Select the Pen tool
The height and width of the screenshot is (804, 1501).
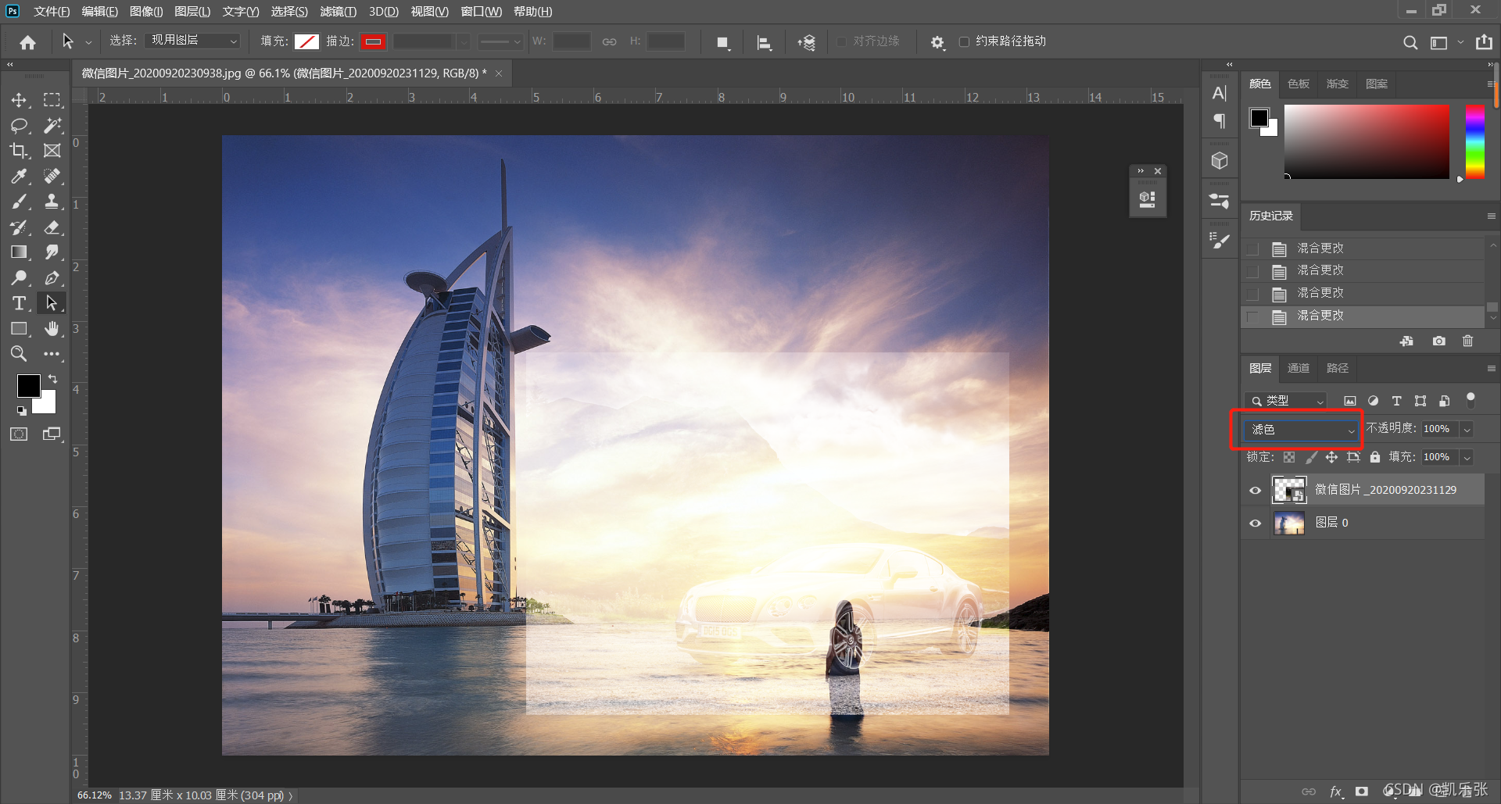point(52,277)
